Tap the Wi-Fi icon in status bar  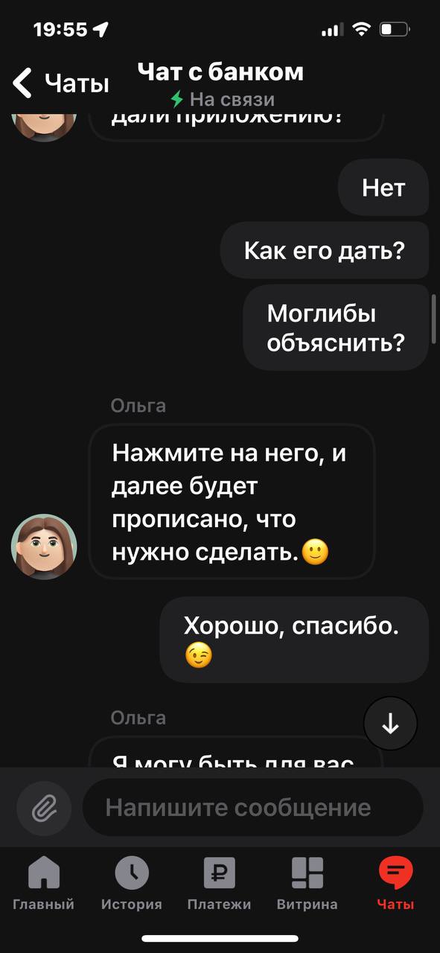click(362, 30)
